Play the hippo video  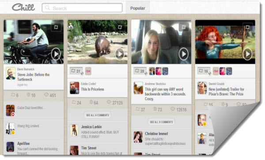pos(120,54)
